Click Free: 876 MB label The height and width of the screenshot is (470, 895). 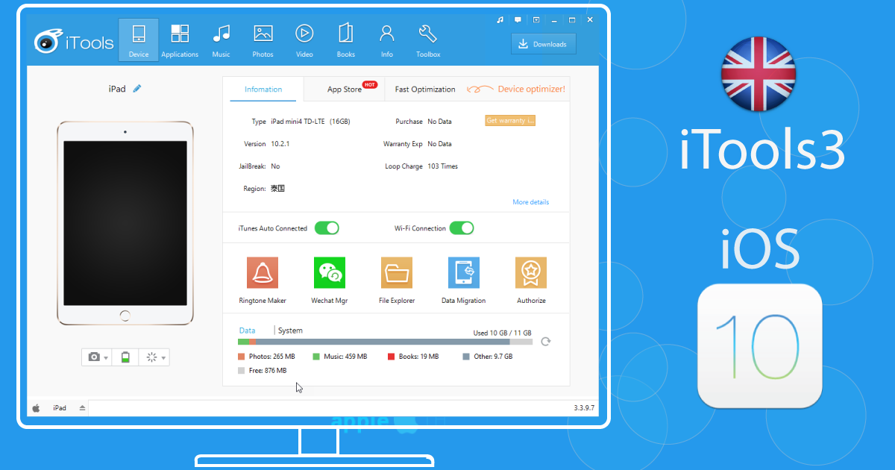(266, 371)
